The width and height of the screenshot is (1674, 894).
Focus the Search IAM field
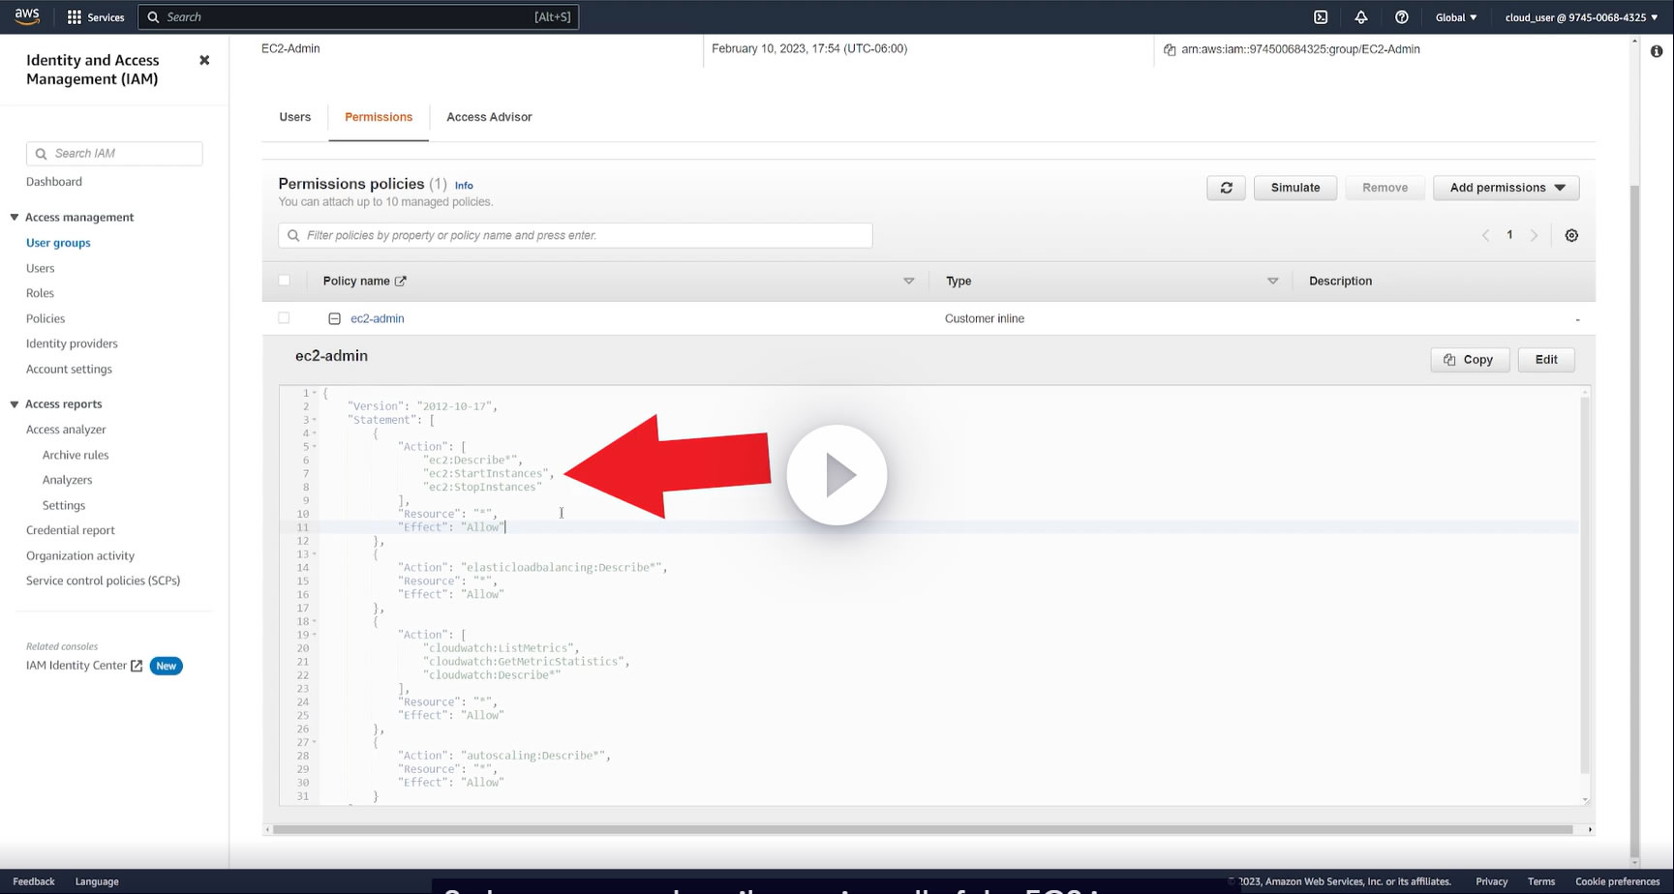[x=114, y=153]
